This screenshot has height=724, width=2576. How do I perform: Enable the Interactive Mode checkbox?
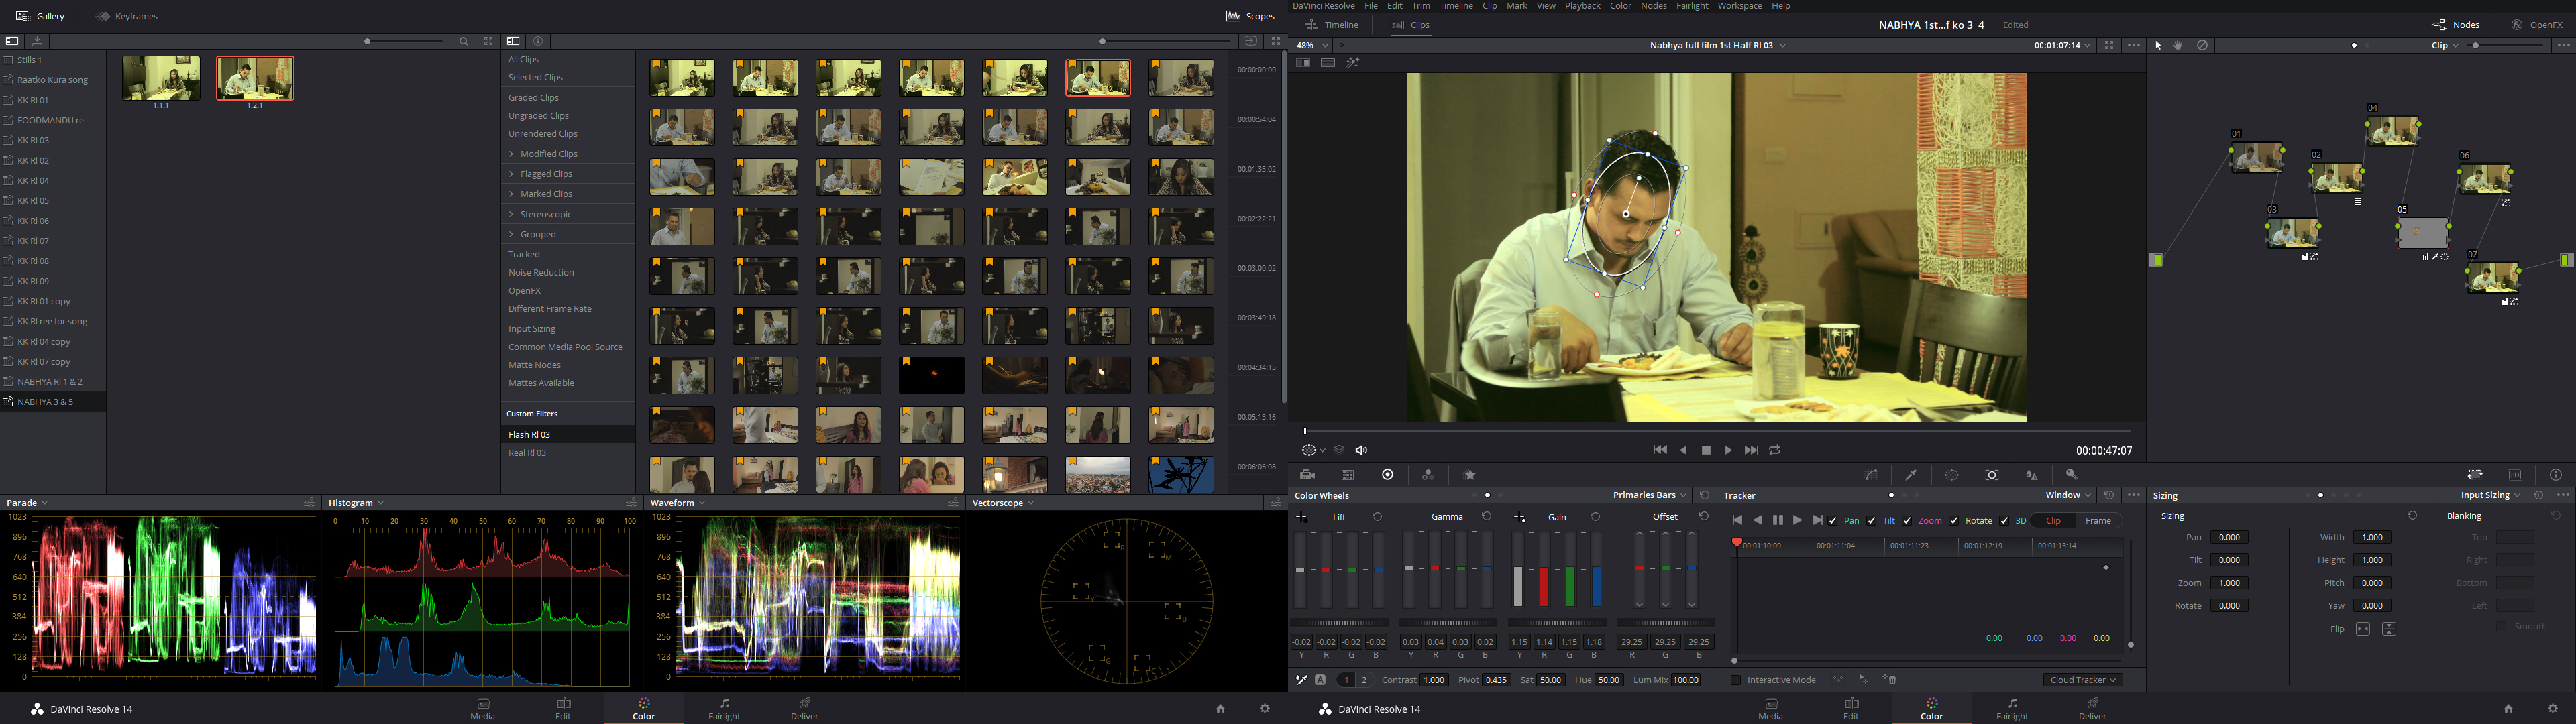[1736, 680]
